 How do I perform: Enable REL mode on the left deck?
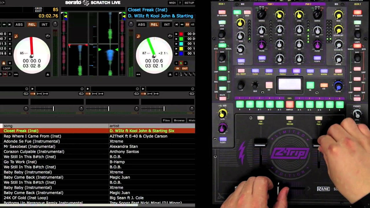pos(32,25)
